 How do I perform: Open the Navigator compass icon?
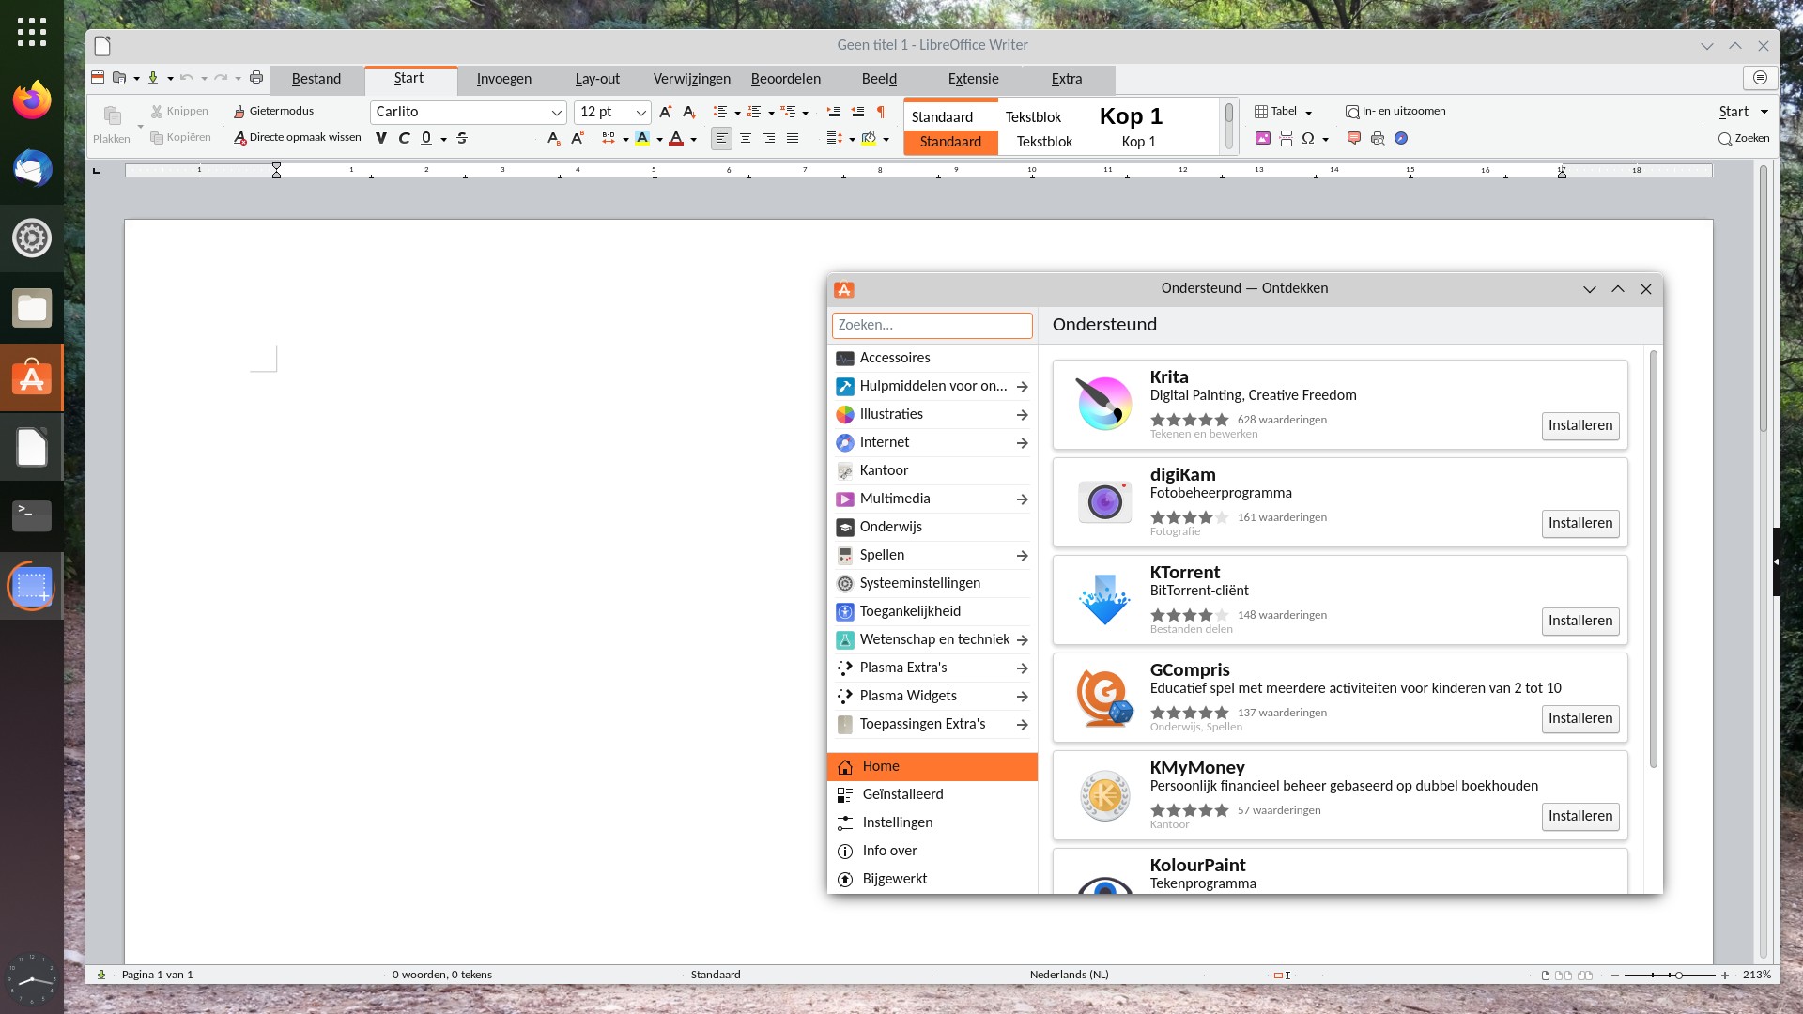[1401, 139]
